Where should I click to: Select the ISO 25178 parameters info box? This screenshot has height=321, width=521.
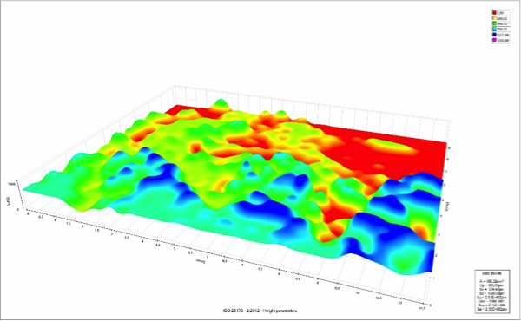(487, 292)
